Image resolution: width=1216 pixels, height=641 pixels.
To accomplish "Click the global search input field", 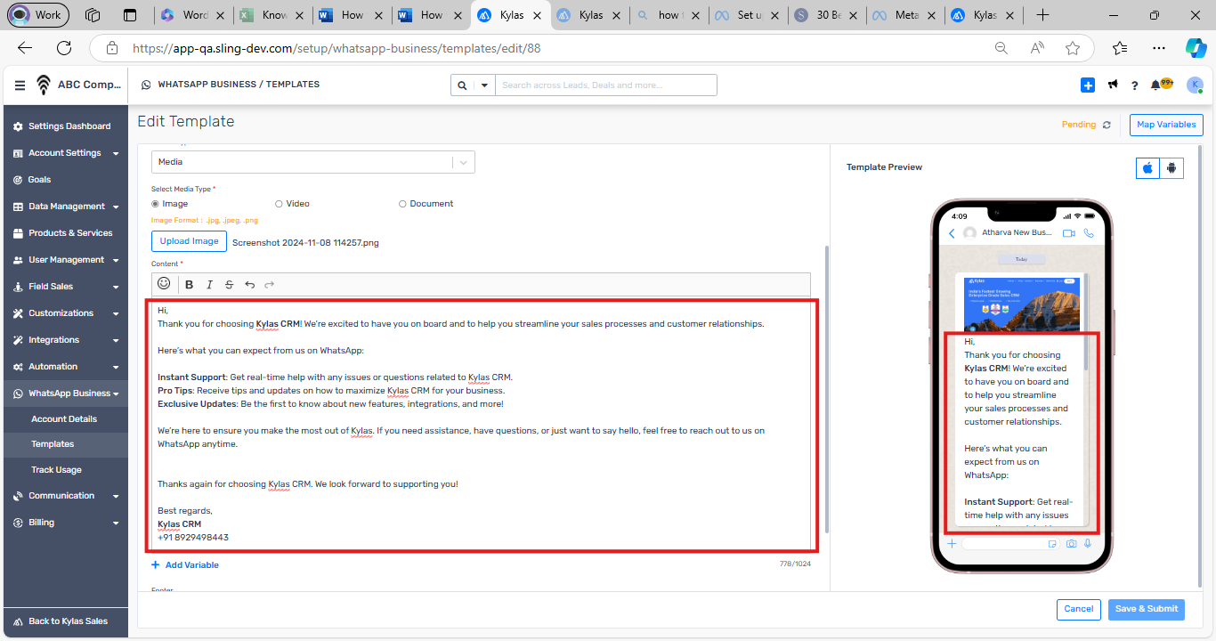I will tap(606, 85).
